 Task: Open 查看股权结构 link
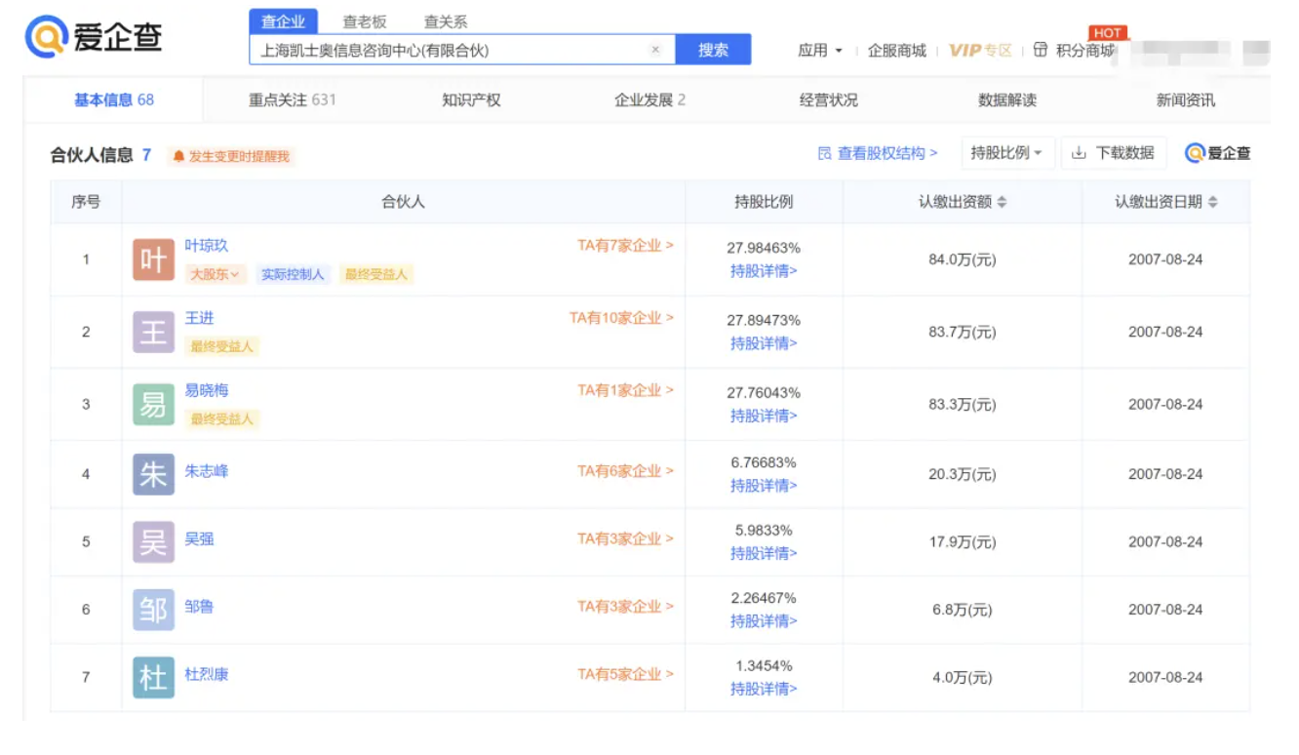coord(878,153)
